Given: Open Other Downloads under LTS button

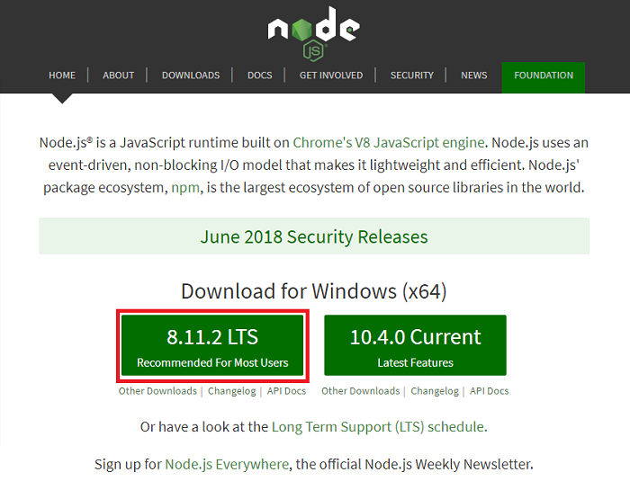Looking at the screenshot, I should click(157, 391).
